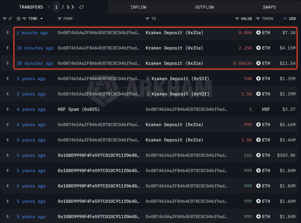The height and width of the screenshot is (223, 301).
Task: Open the 0x087465 sender in '1 minute ago' row
Action: pyautogui.click(x=99, y=33)
